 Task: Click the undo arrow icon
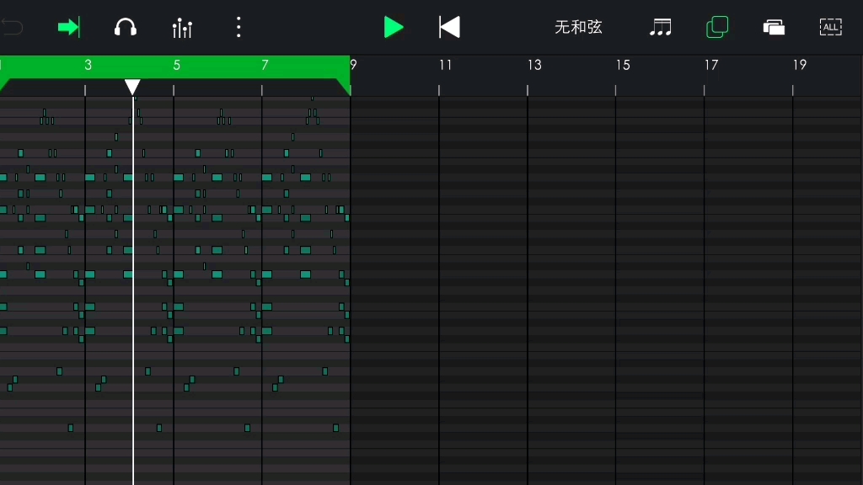[12, 27]
